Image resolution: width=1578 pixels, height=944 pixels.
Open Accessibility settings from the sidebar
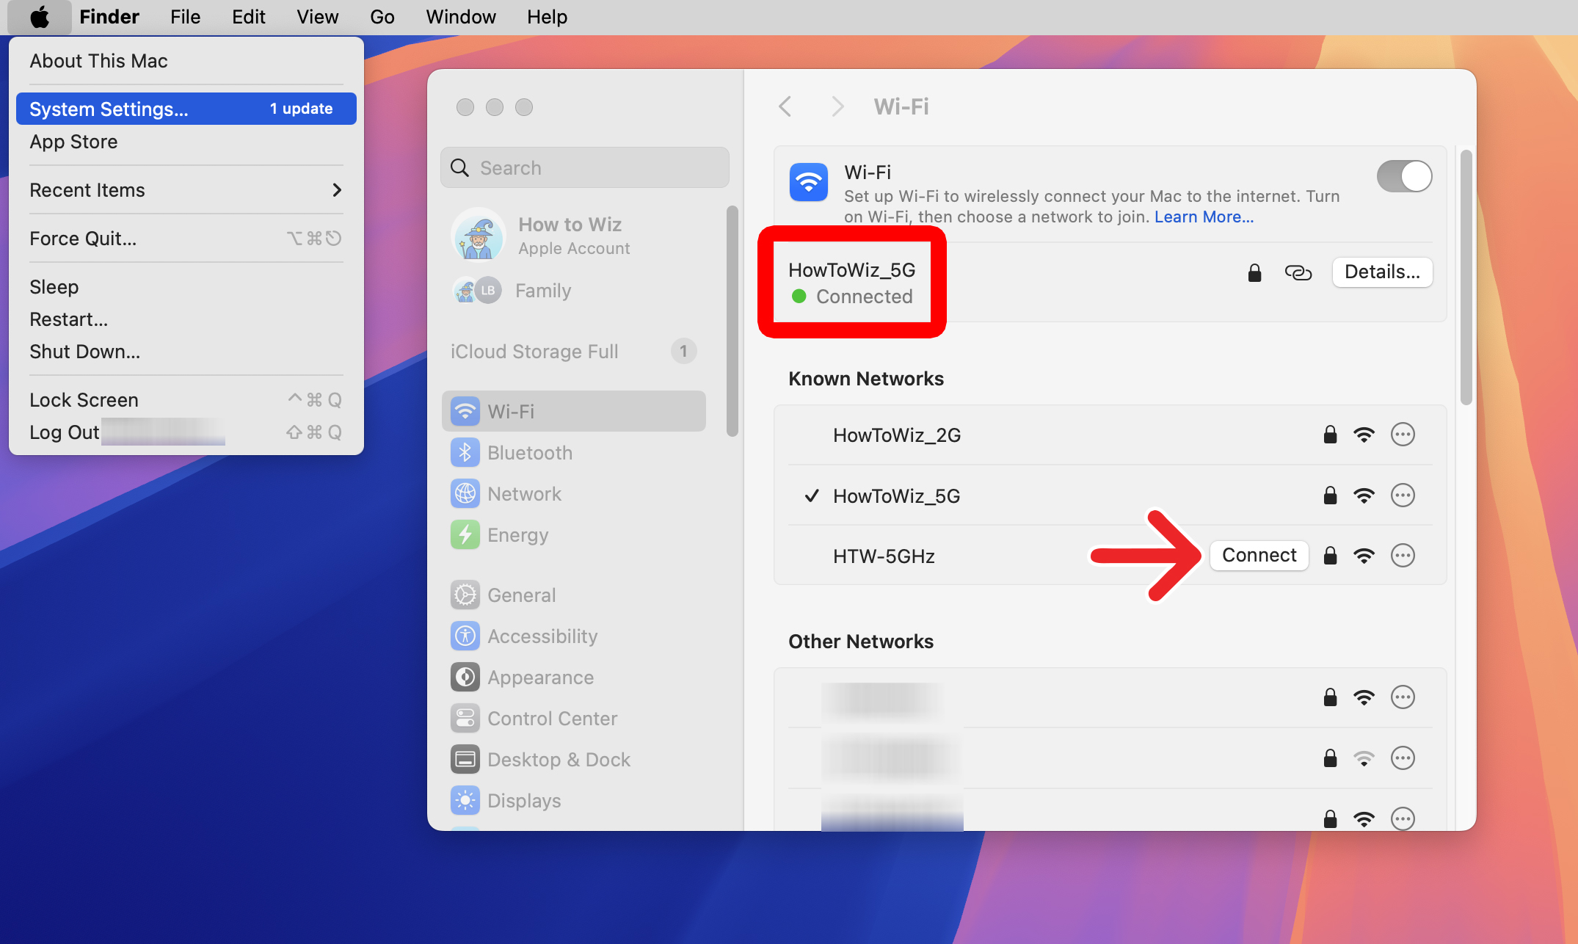542,636
